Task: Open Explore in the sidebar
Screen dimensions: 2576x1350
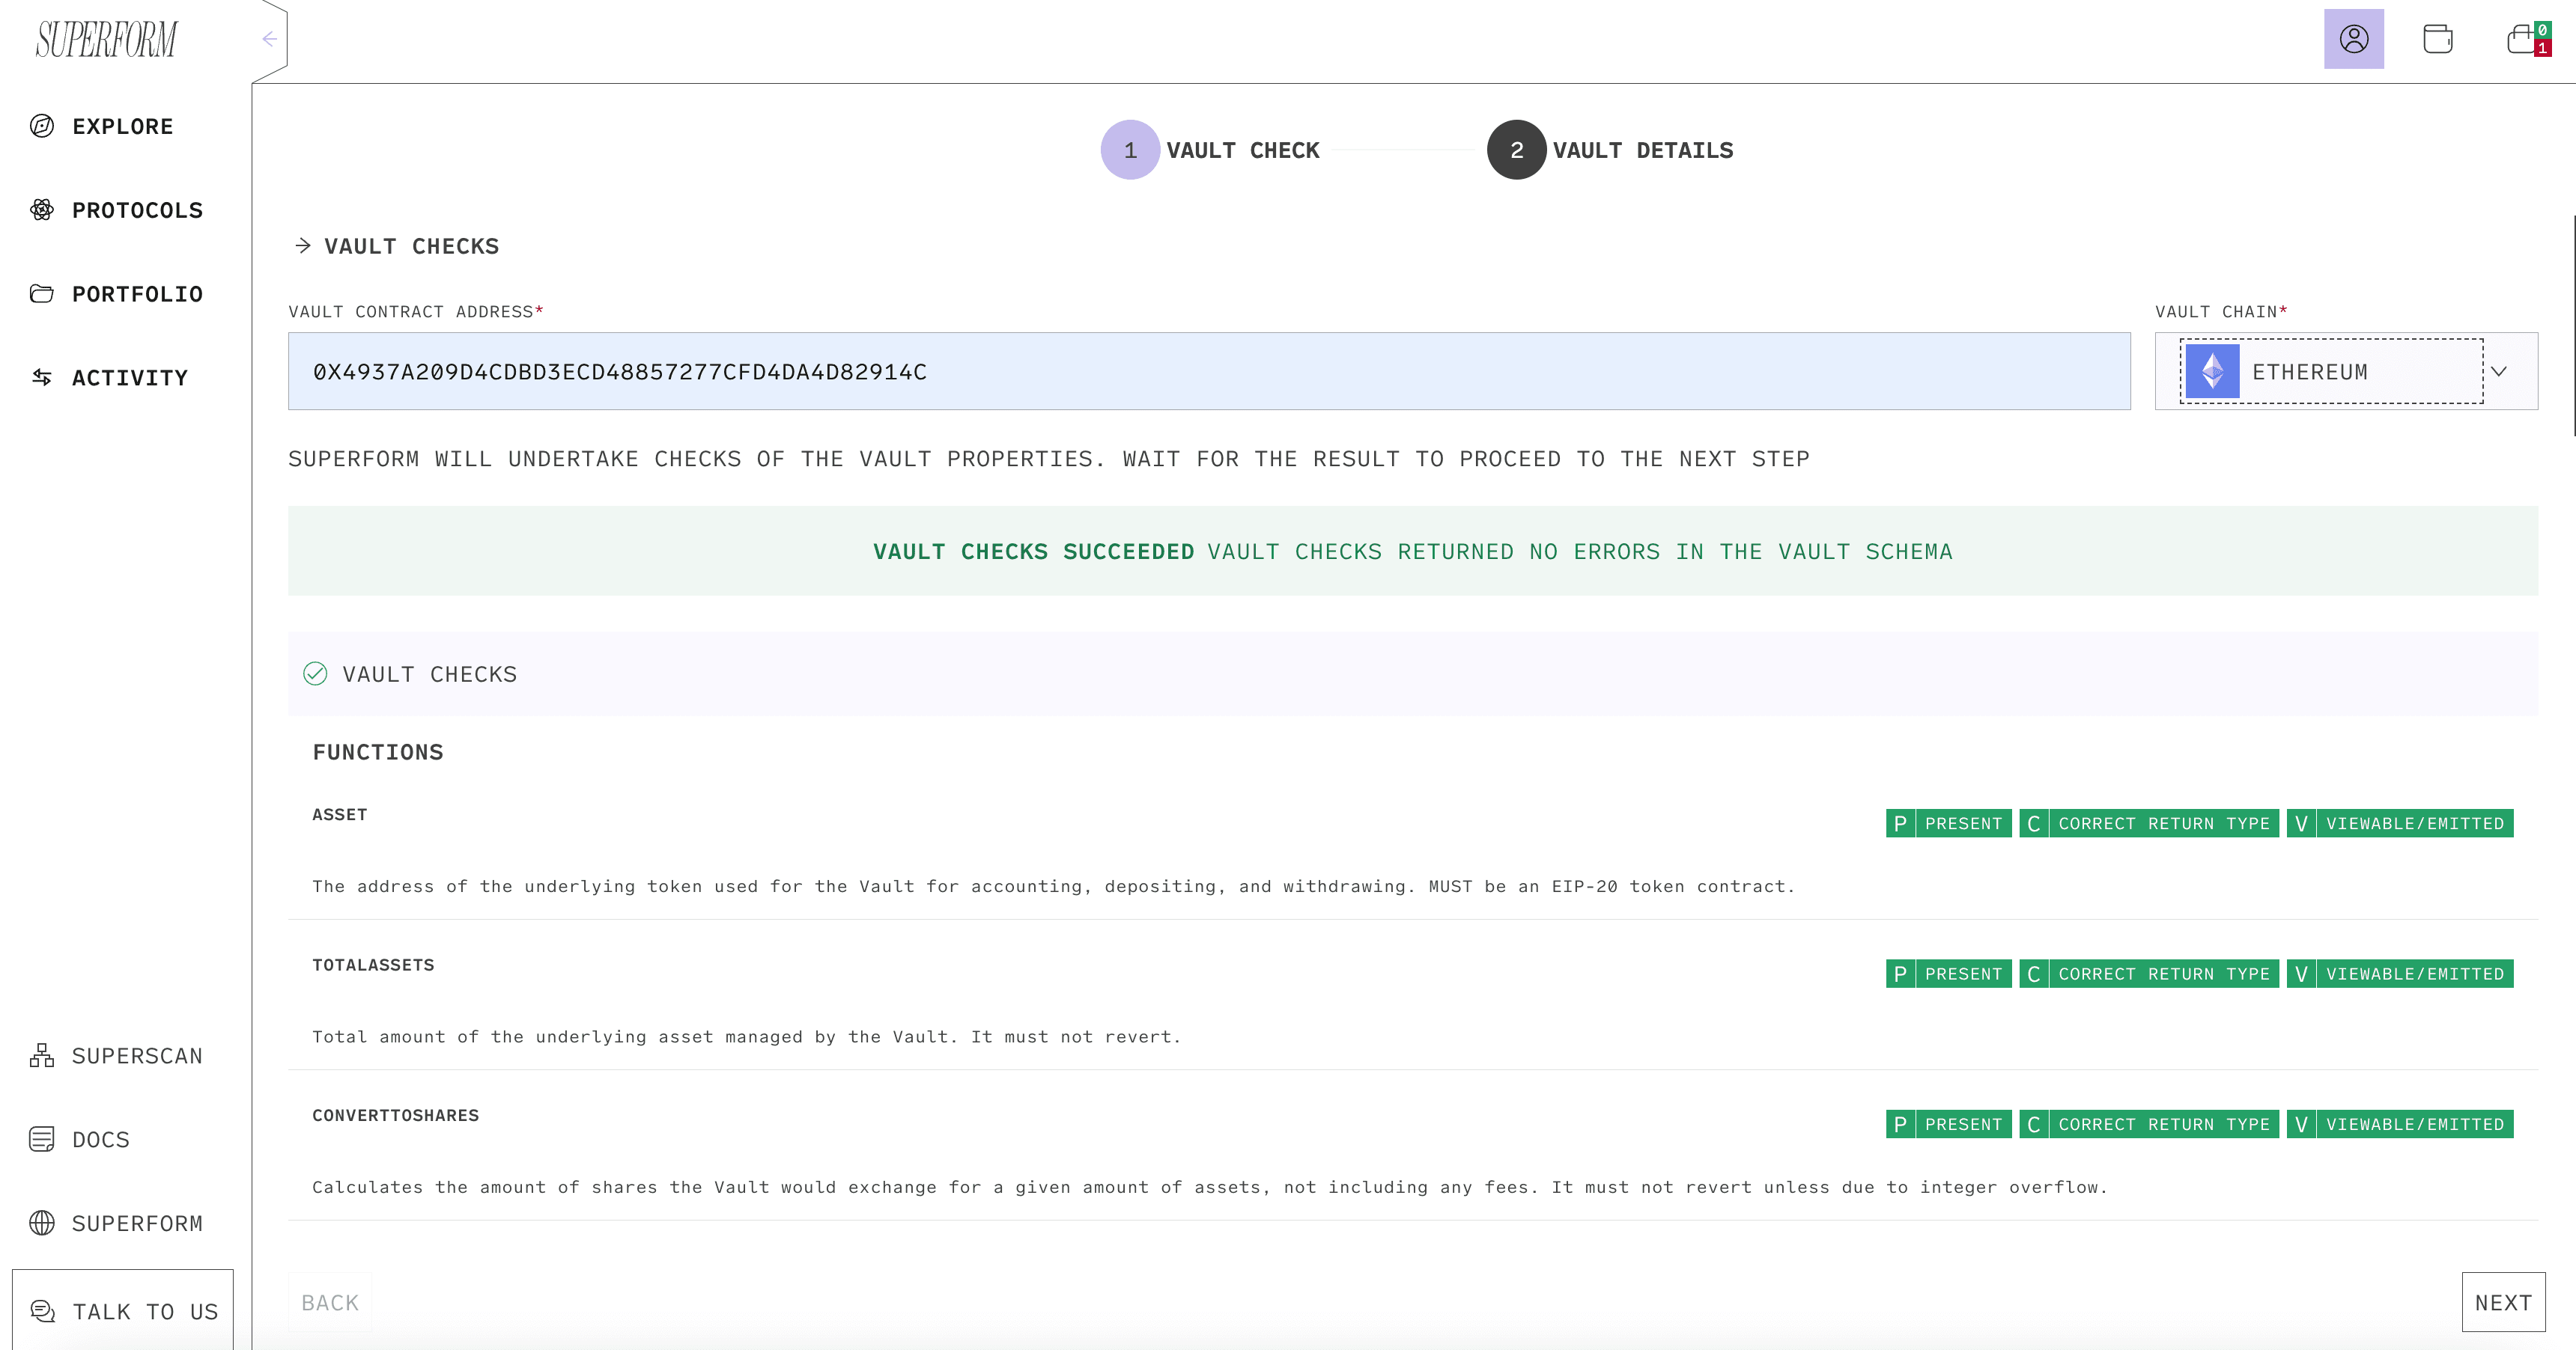Action: (101, 126)
